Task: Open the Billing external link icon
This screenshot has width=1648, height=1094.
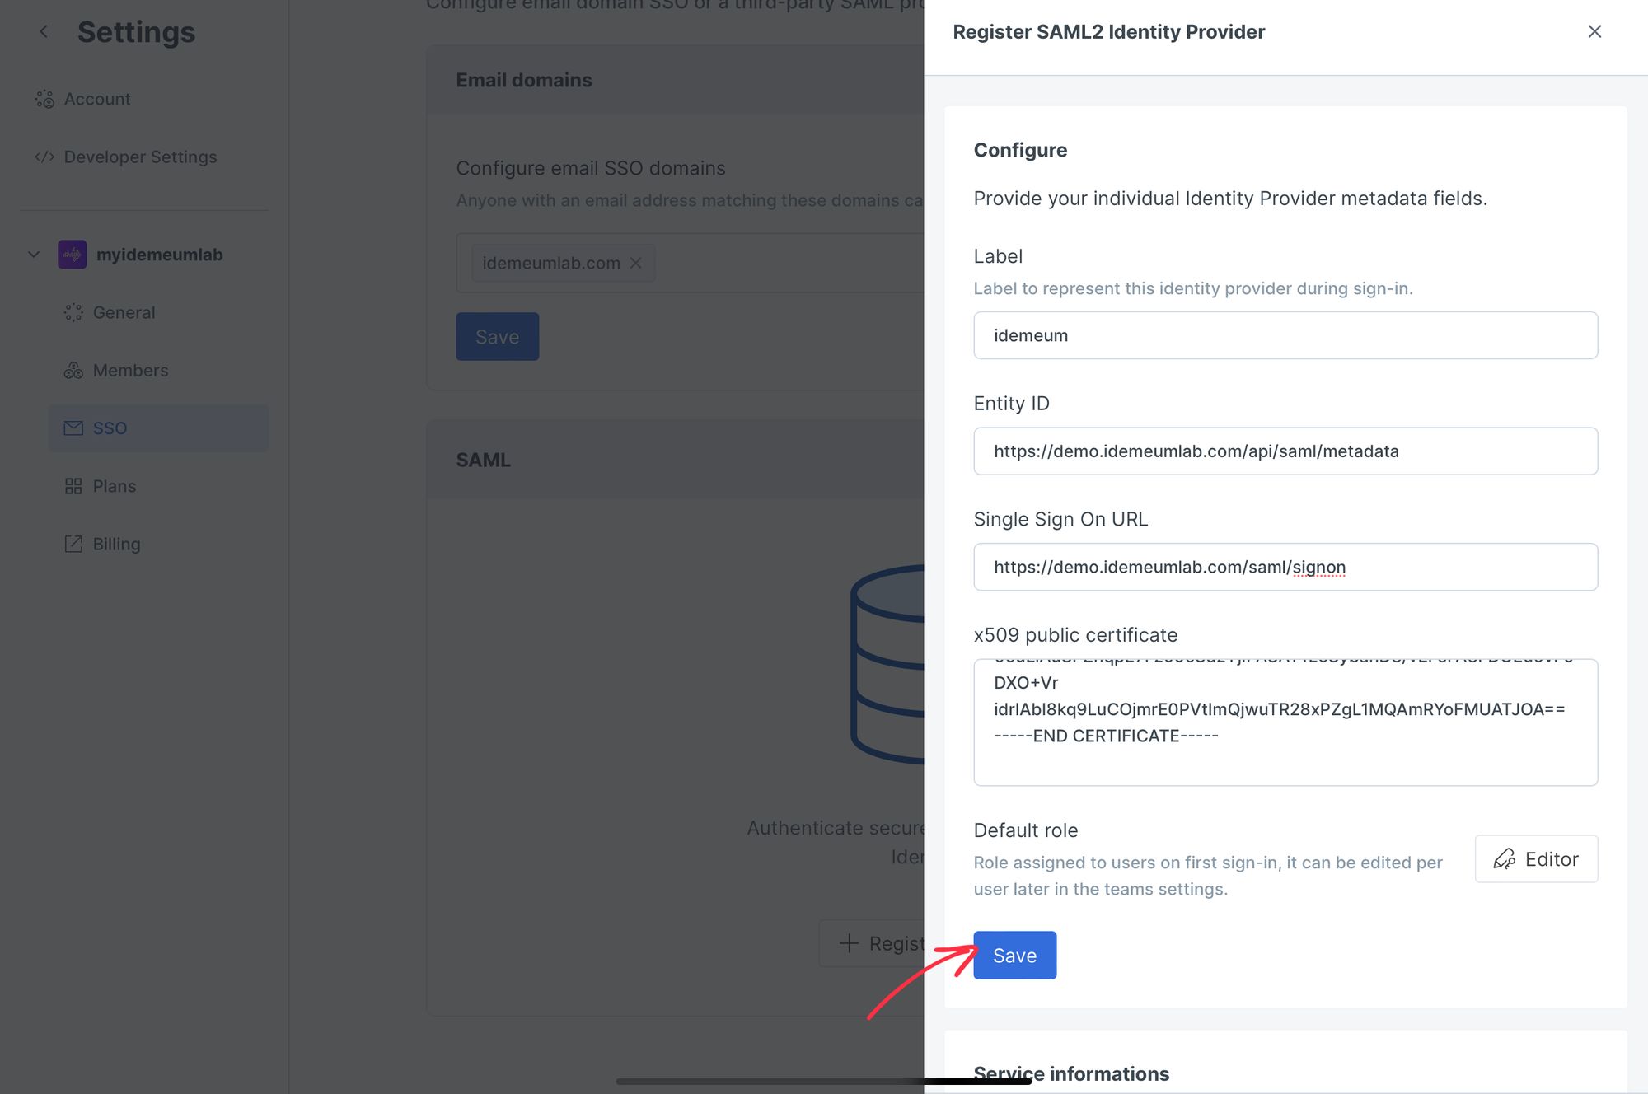Action: click(73, 544)
